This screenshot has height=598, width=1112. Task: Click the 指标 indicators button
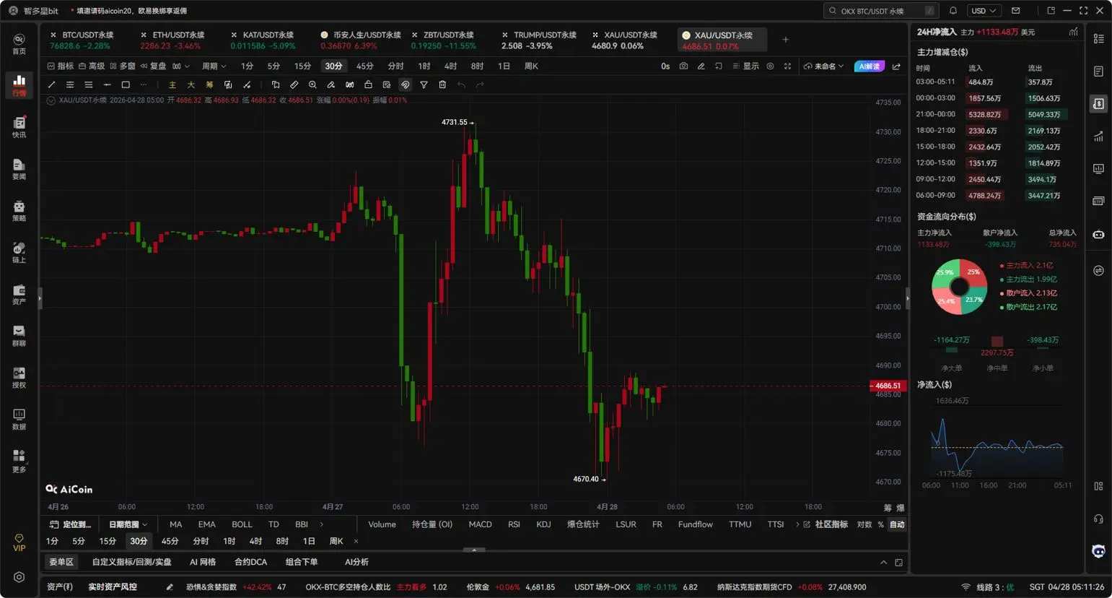click(x=61, y=66)
